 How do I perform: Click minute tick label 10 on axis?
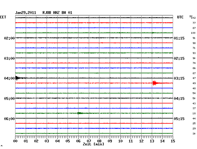120,141
